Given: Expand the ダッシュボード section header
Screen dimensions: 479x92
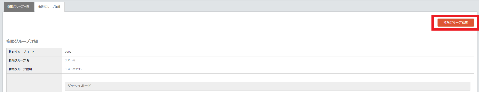Looking at the screenshot, I should [268, 86].
